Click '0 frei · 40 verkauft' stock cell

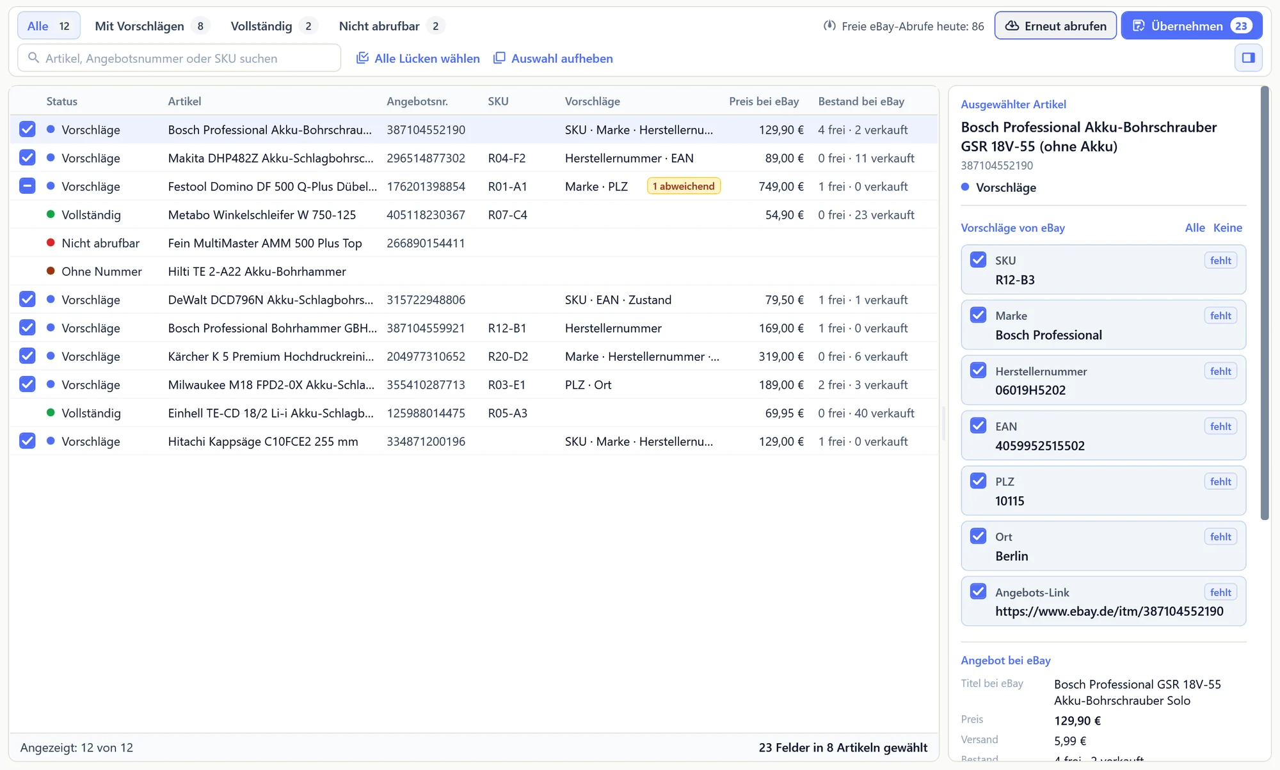click(x=866, y=413)
